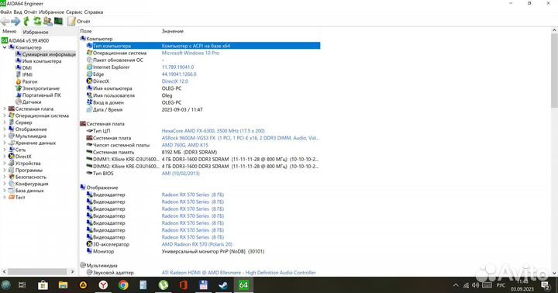Viewport: 558px width, 293px height.
Task: Open Microsoft Store from the taskbar
Action: point(43,285)
